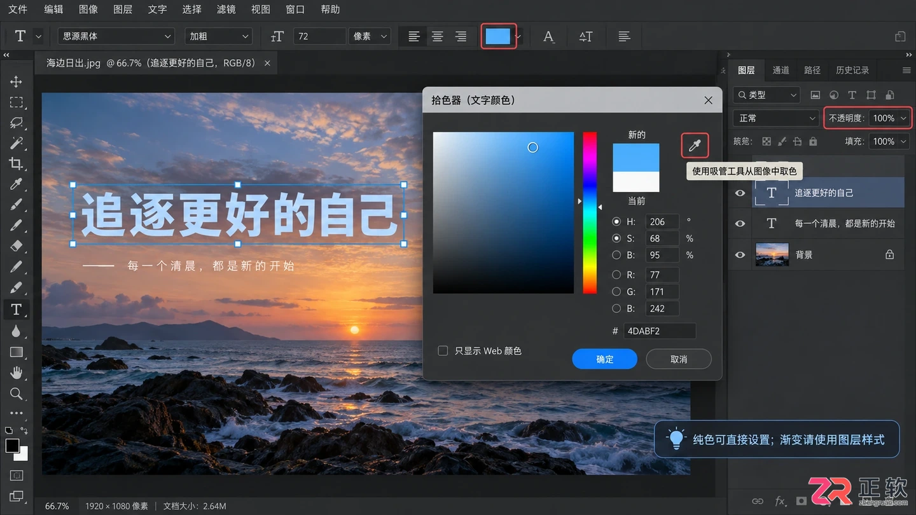
Task: Hide the 背景 layer eye icon
Action: click(740, 255)
